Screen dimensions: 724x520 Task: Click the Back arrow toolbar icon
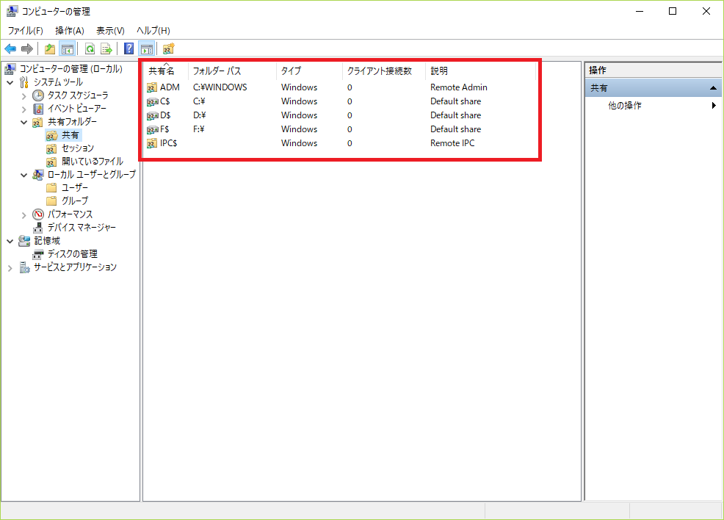click(x=10, y=49)
